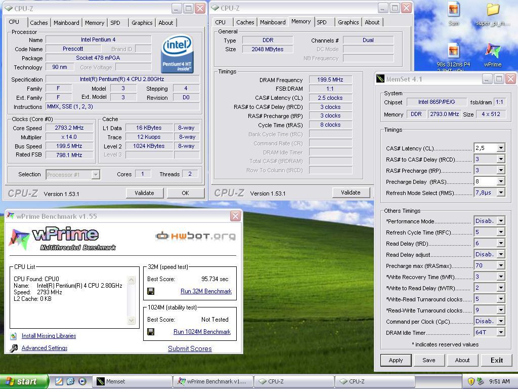Click Run 32M Benchmark link
This screenshot has height=389, width=518.
pos(206,291)
